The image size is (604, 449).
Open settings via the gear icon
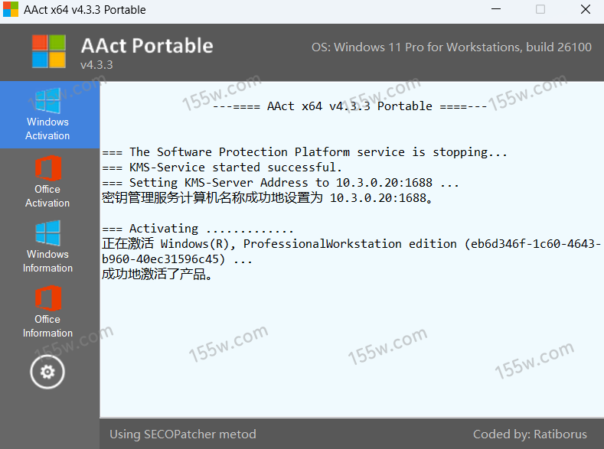(x=47, y=372)
